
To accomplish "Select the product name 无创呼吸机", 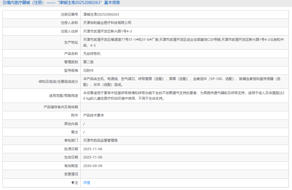I will click(92, 54).
